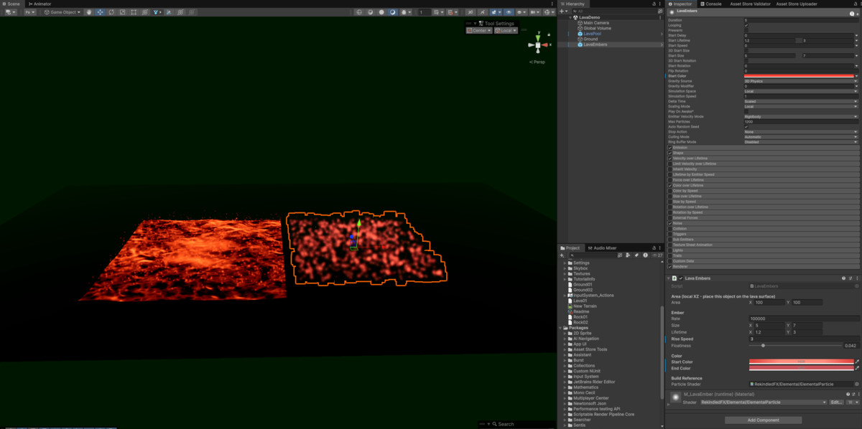Open presets icon for Lava Embers component
Screen dimensions: 862x429
[851, 278]
